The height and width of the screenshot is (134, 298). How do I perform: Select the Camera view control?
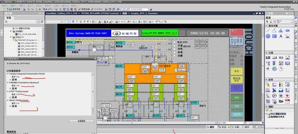281,101
